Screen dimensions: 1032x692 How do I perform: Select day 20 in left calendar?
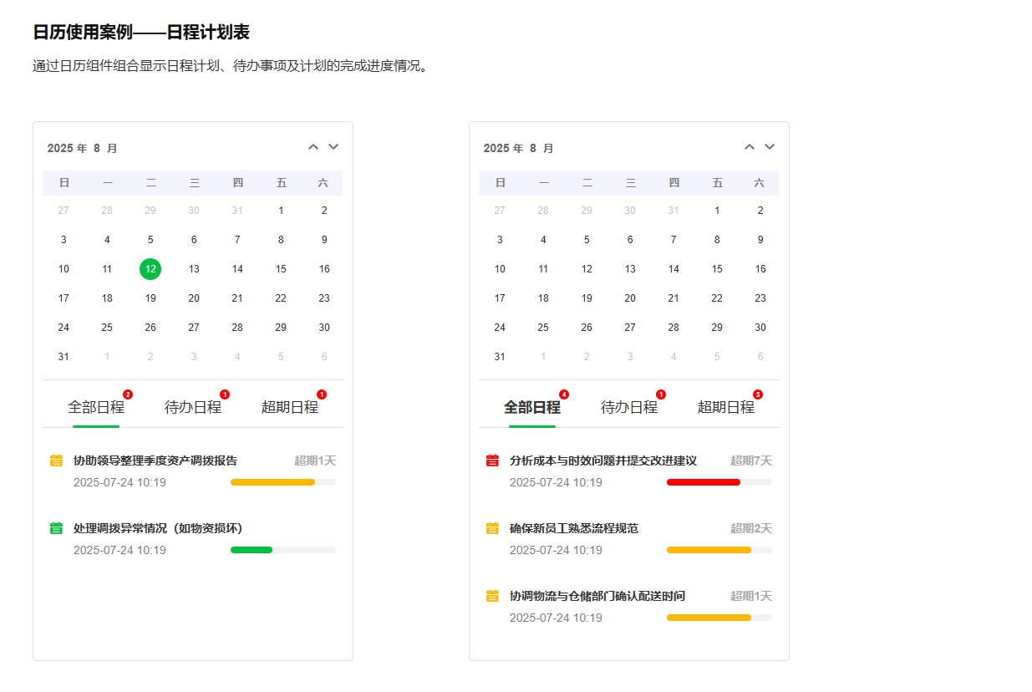coord(194,298)
